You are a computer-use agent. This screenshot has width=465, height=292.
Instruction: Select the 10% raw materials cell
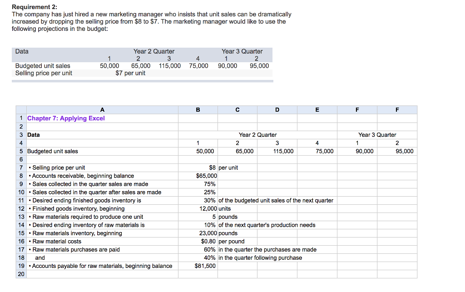point(198,225)
